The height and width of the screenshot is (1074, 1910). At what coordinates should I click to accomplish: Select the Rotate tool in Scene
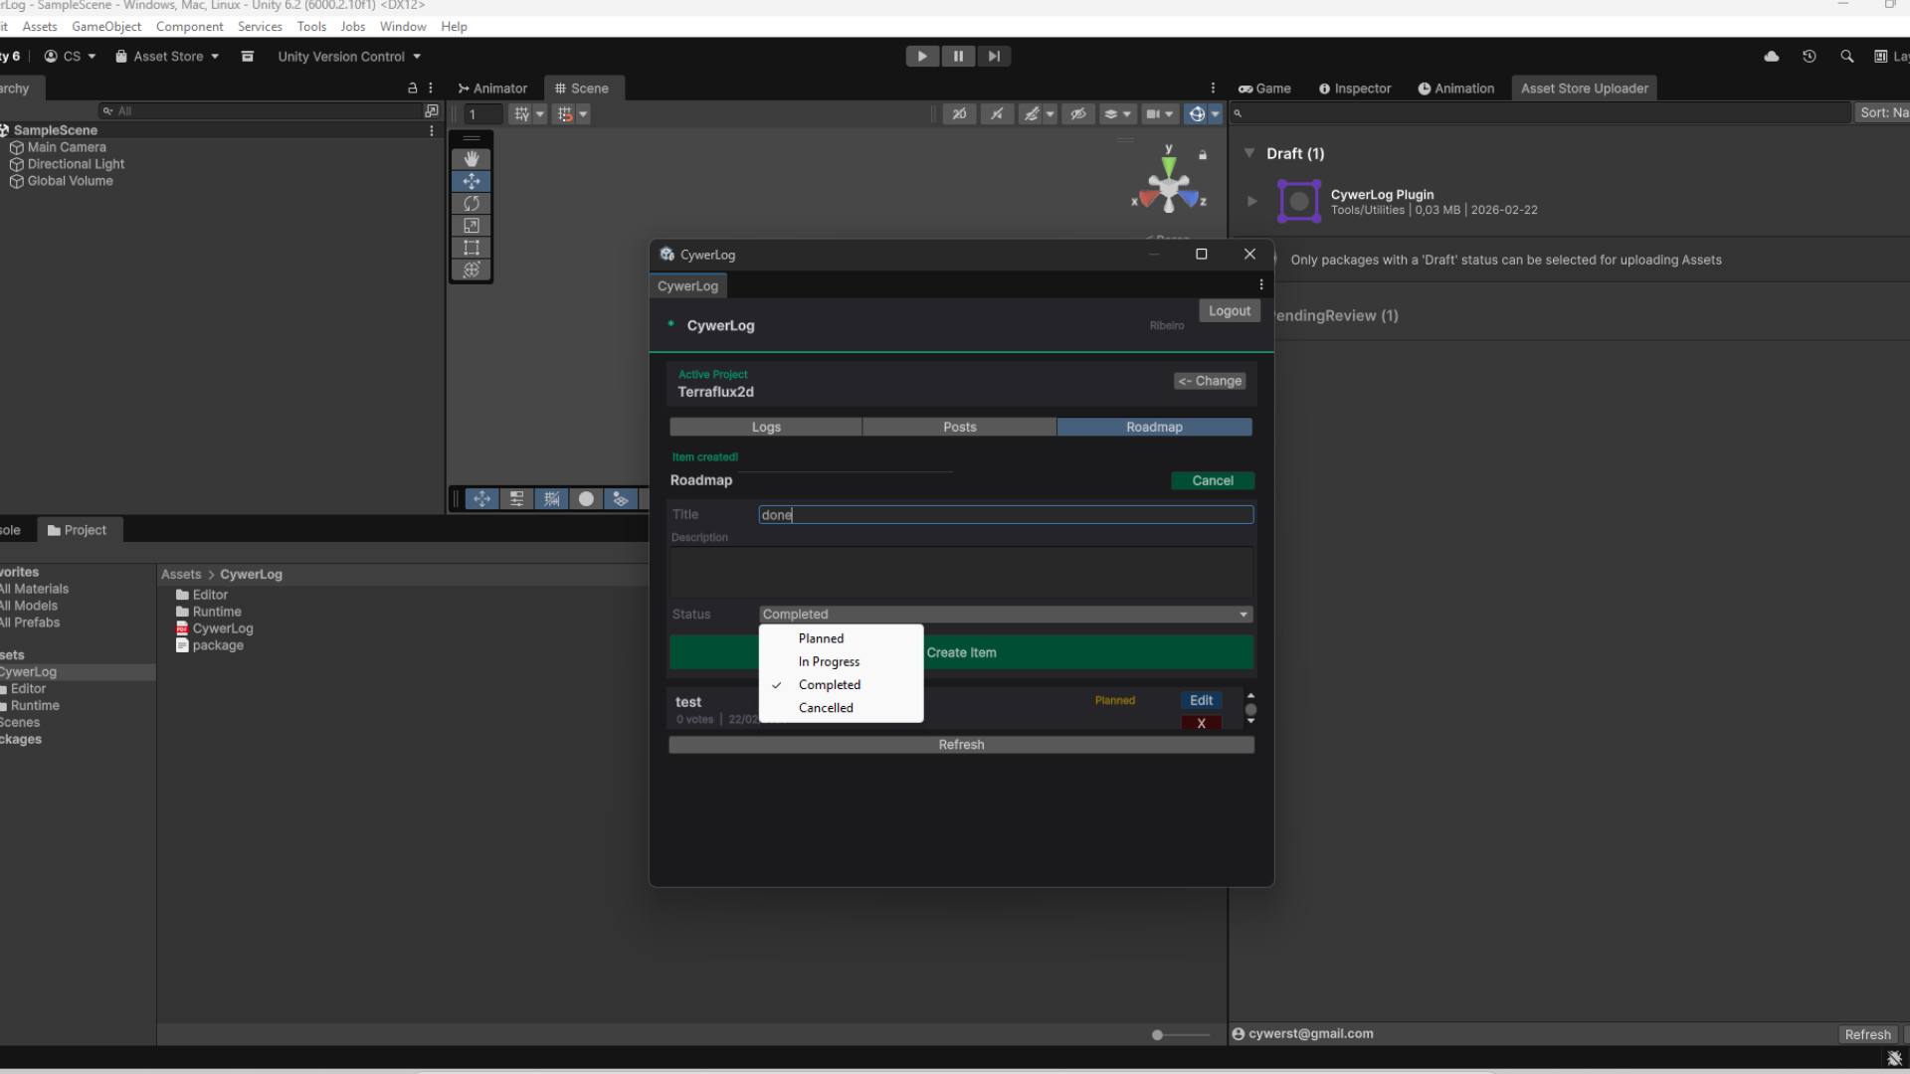coord(472,204)
